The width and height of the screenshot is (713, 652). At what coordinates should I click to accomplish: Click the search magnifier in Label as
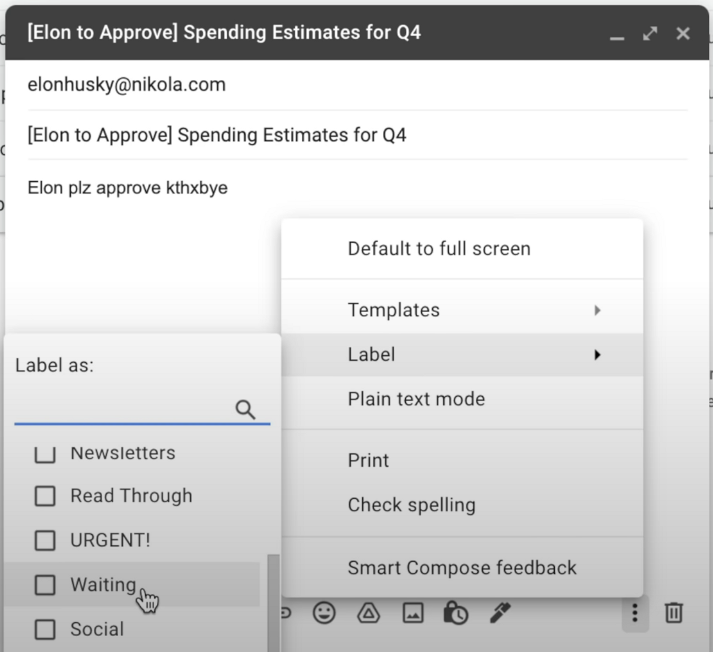[245, 409]
